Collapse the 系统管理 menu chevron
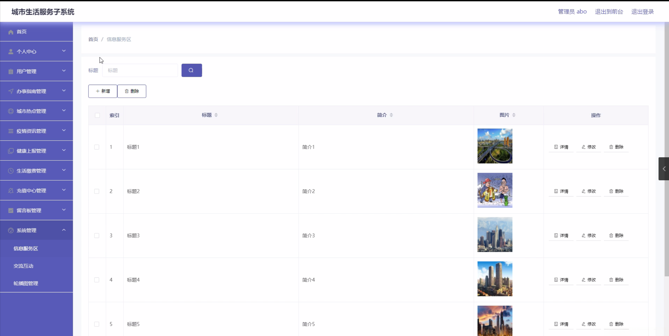 pos(64,230)
